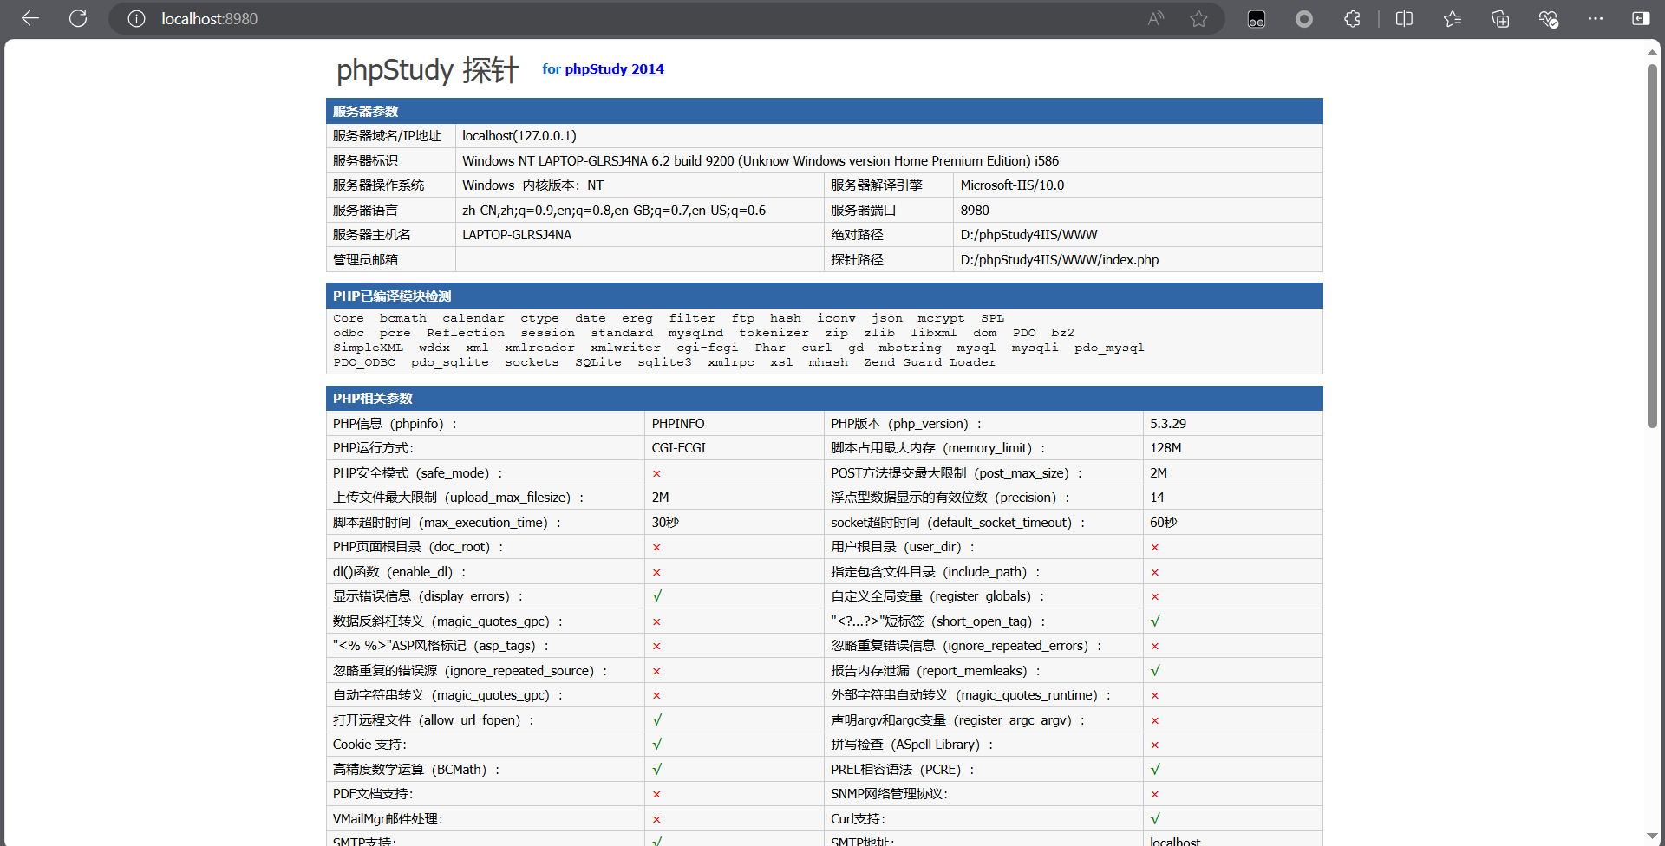Click the pdo_mysql module name
Image resolution: width=1665 pixels, height=846 pixels.
click(x=1109, y=348)
